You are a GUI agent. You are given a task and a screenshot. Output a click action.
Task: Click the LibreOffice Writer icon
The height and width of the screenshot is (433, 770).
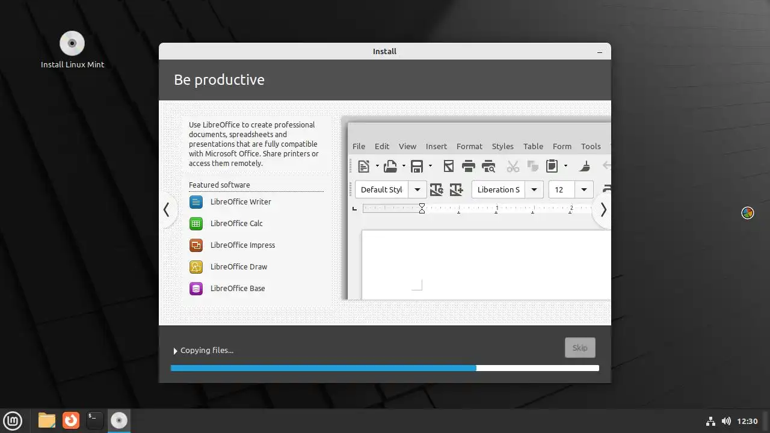(196, 202)
